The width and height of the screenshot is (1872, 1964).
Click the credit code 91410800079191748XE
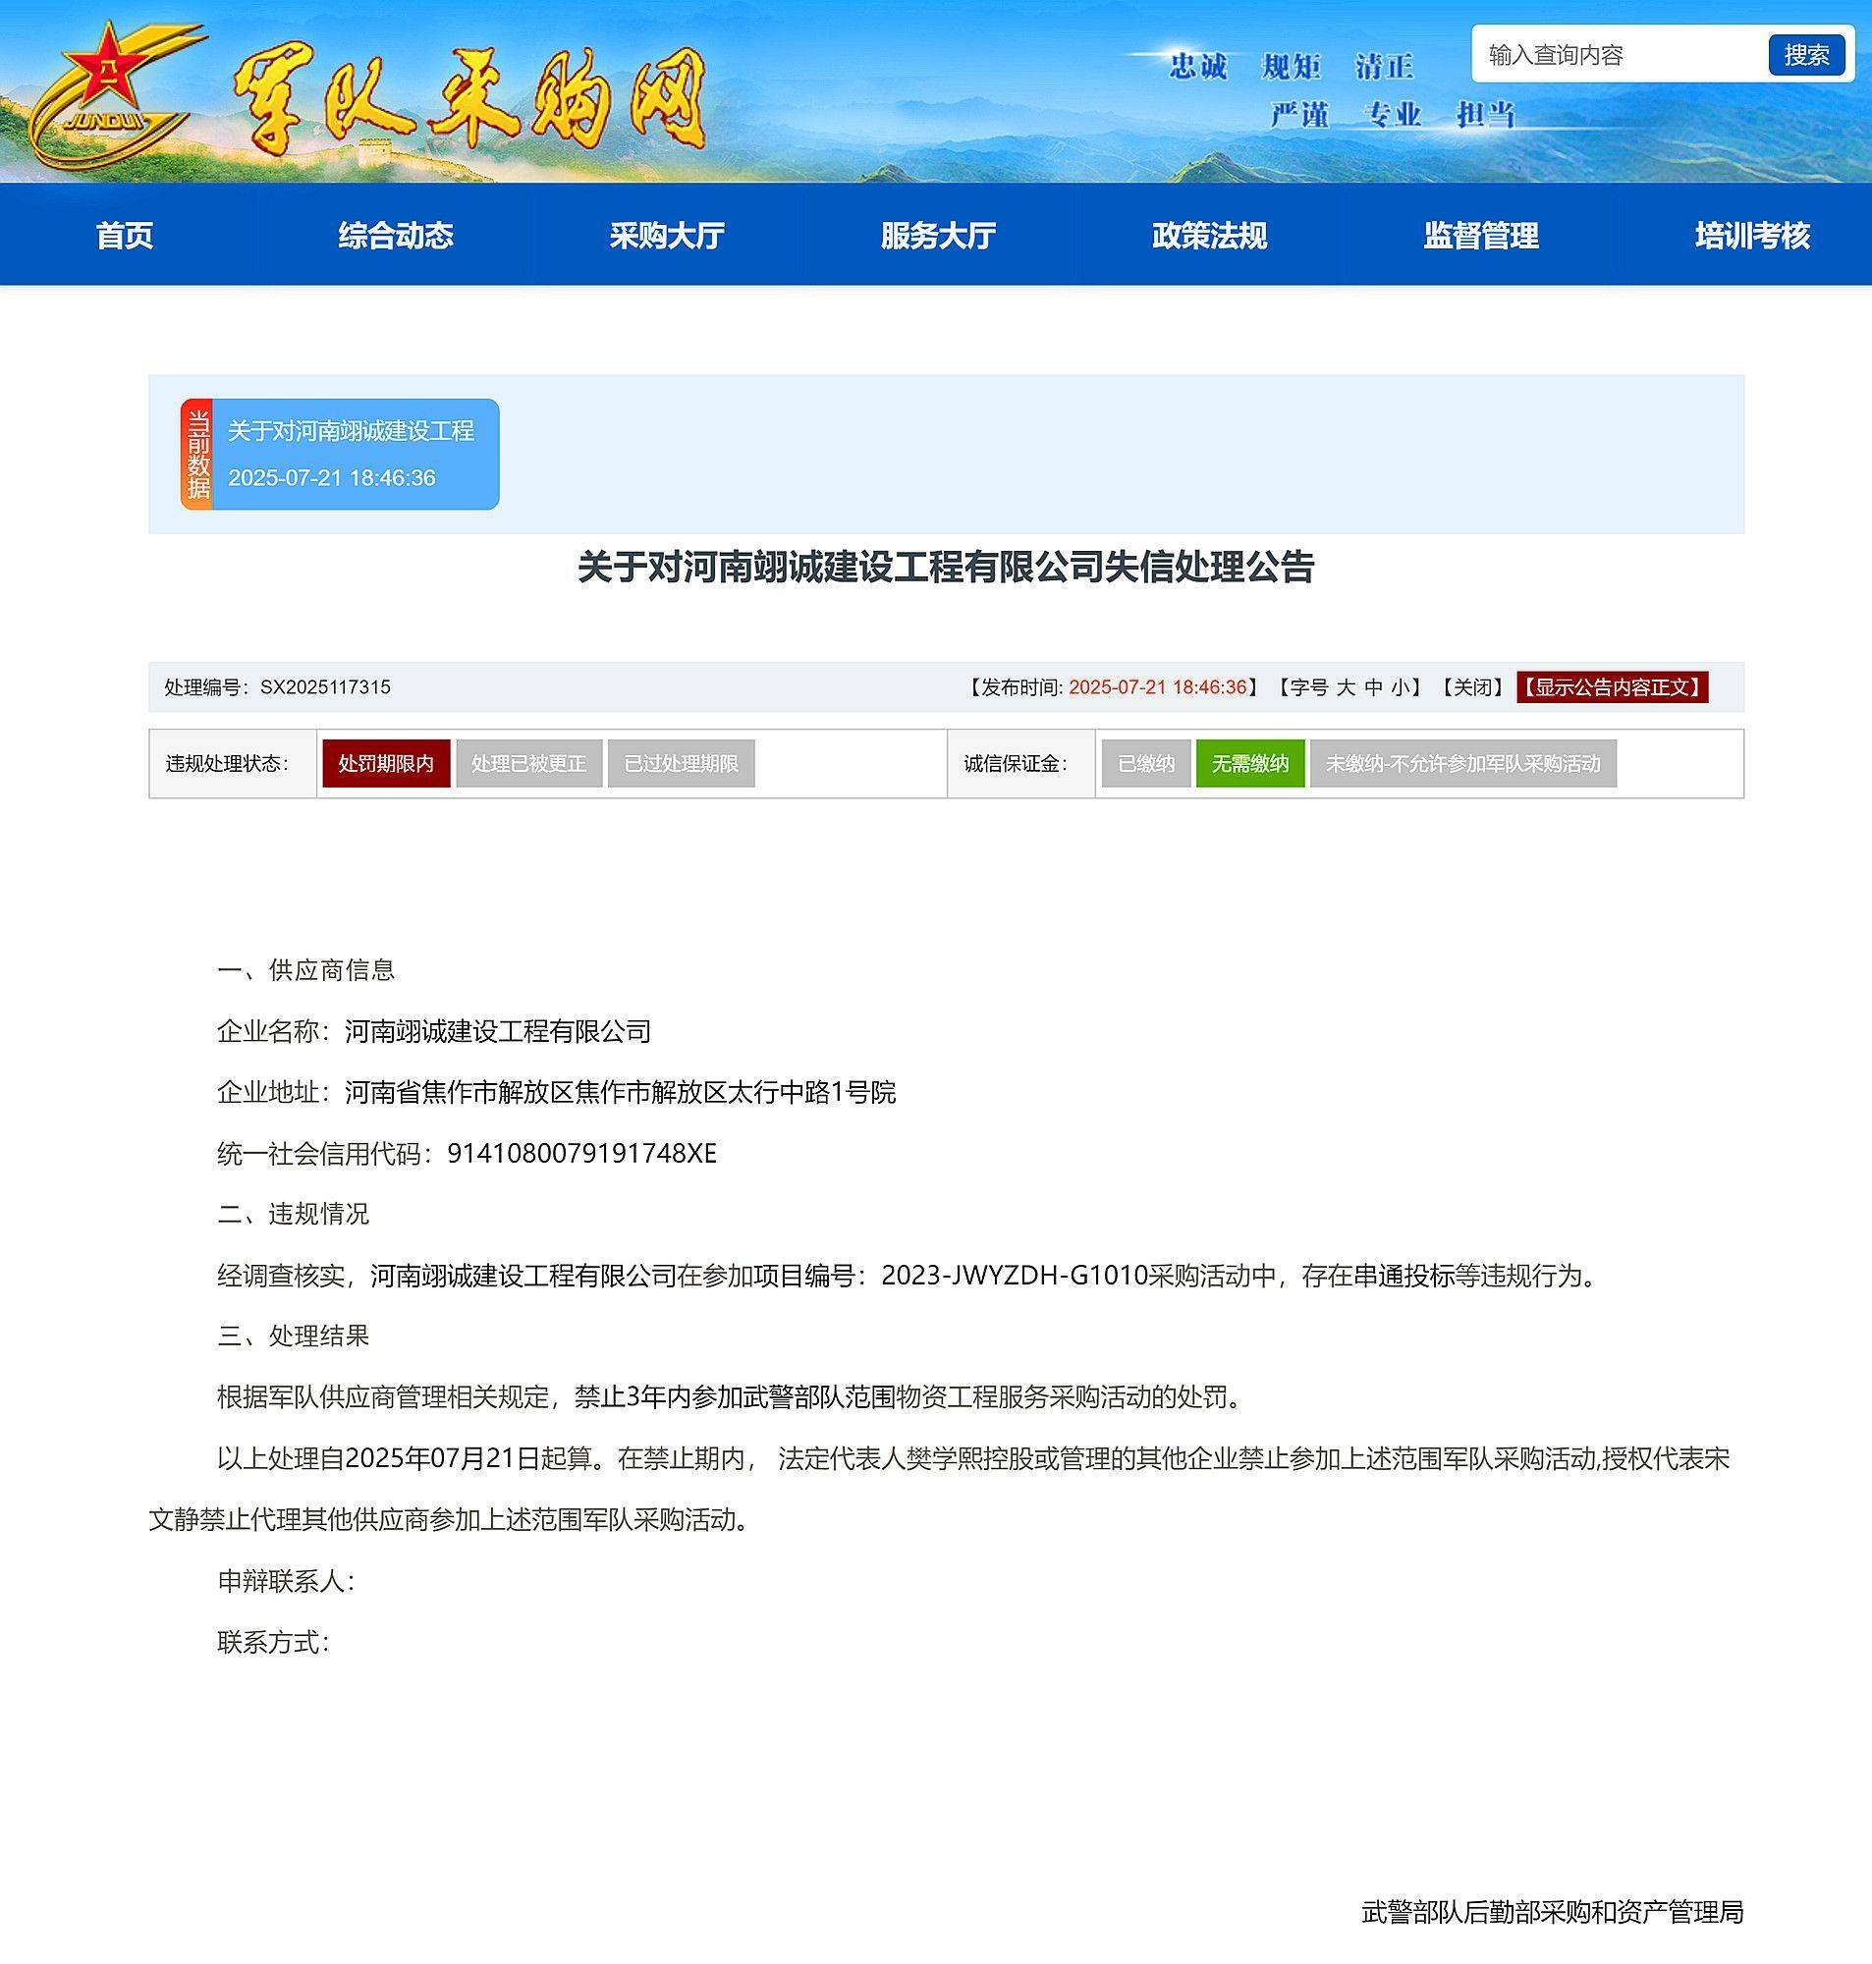(581, 1153)
